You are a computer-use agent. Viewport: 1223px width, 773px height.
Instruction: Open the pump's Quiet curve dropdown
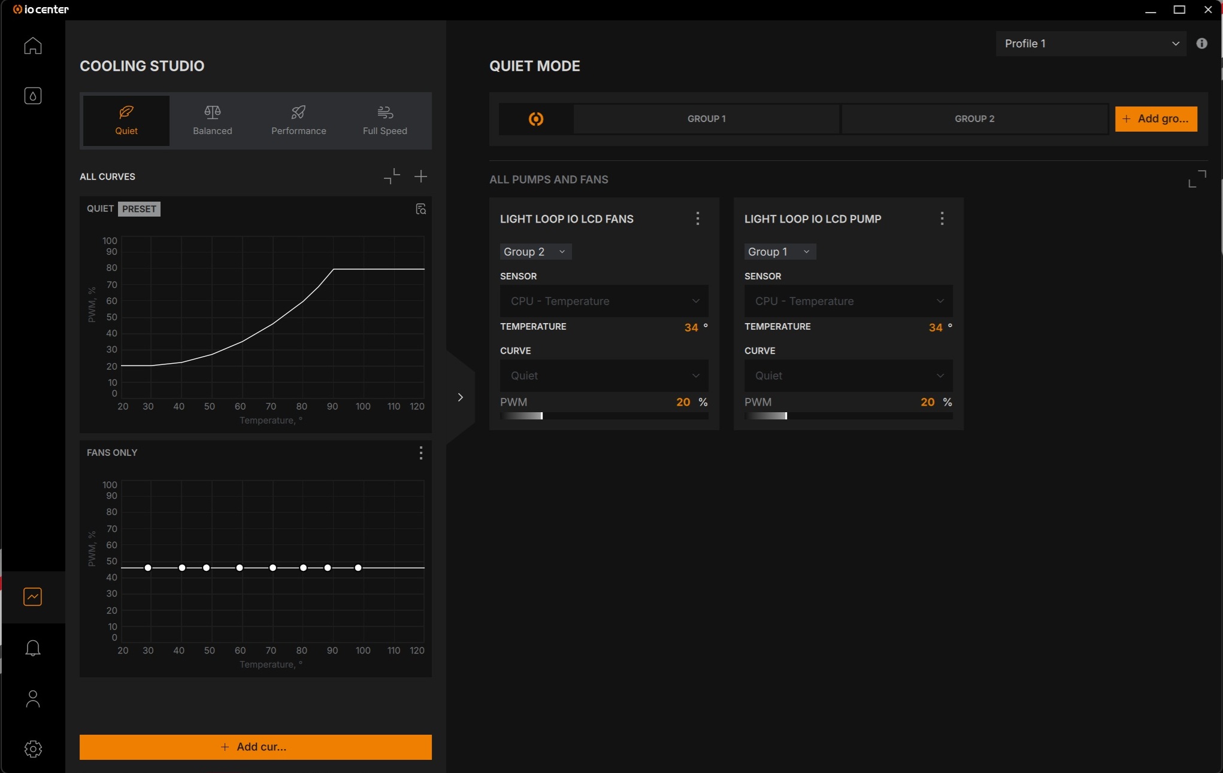coord(848,376)
